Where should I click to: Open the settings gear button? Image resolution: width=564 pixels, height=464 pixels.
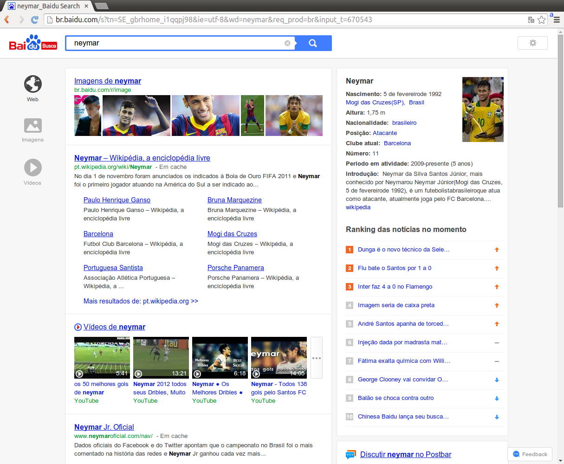click(x=532, y=43)
